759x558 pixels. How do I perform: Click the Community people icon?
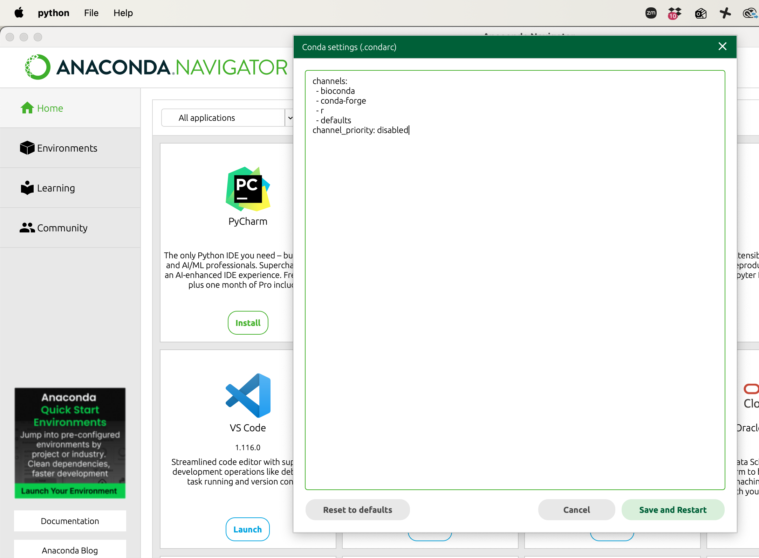27,228
